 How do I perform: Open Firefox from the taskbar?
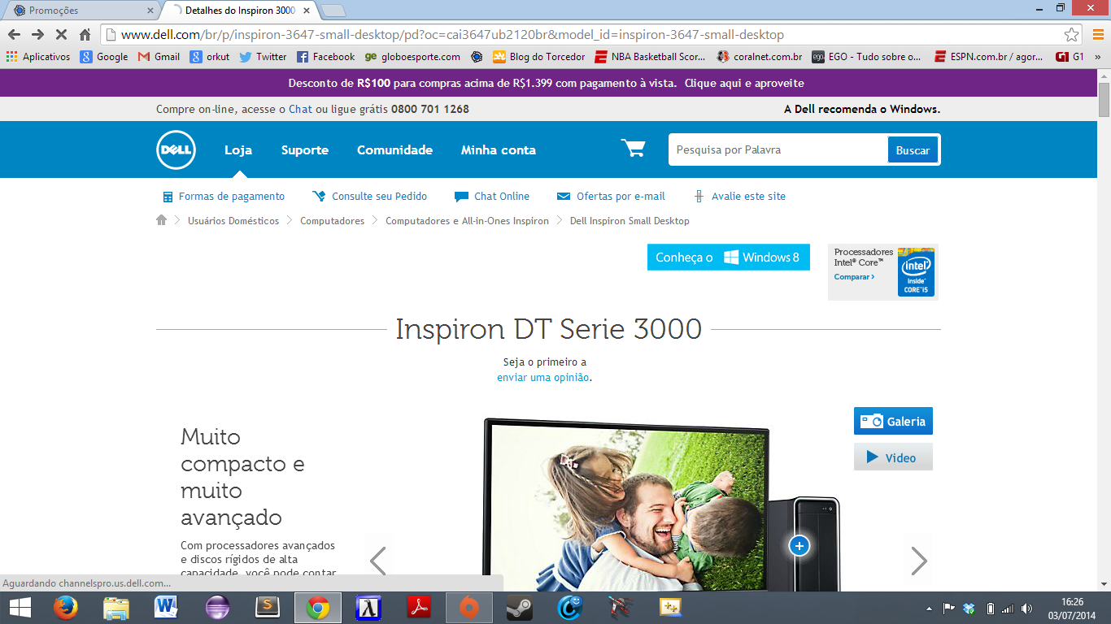pos(65,607)
